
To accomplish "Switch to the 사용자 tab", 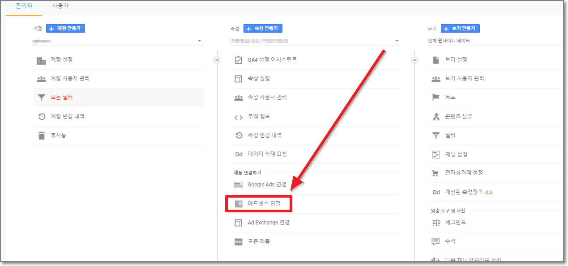I will (x=60, y=7).
